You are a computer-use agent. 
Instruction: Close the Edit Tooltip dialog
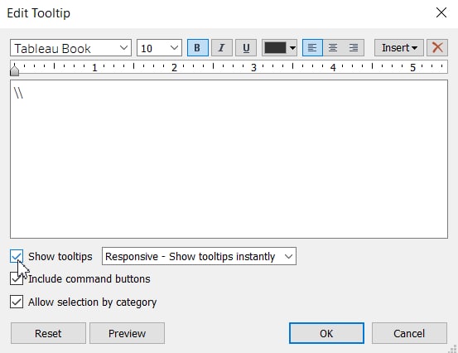tap(441, 12)
